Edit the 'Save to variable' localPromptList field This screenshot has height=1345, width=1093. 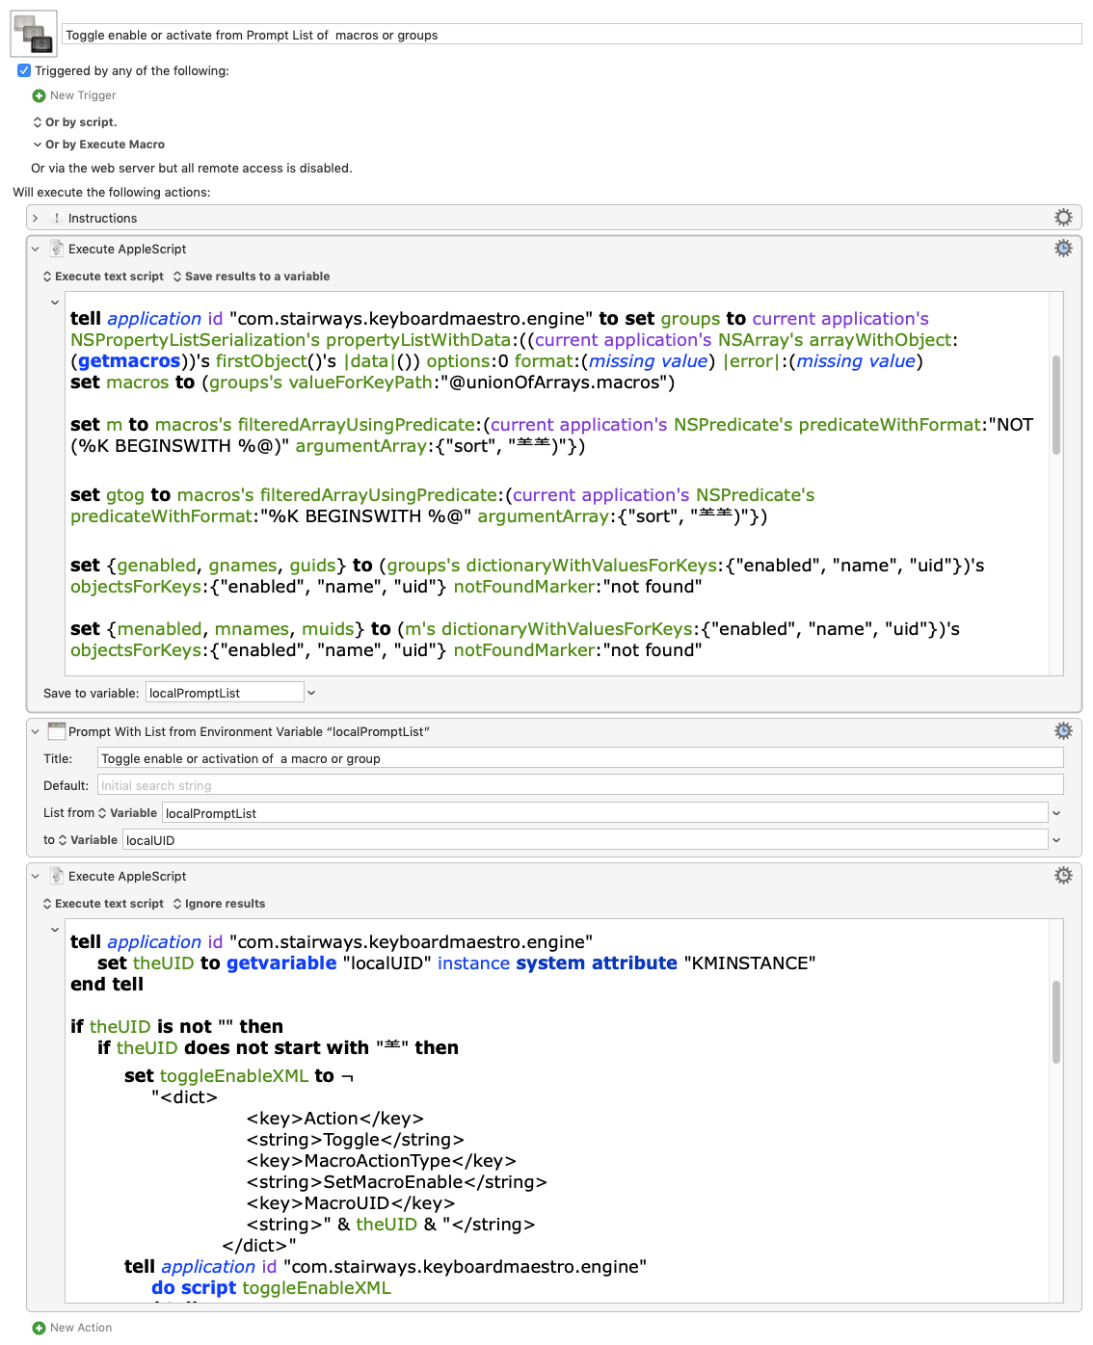(225, 693)
